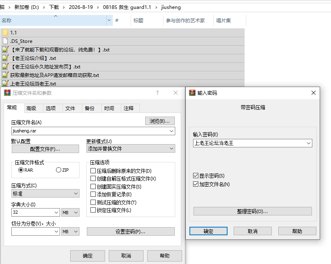Click 取消 in 压缩文件名和参数 dialog

(126, 256)
